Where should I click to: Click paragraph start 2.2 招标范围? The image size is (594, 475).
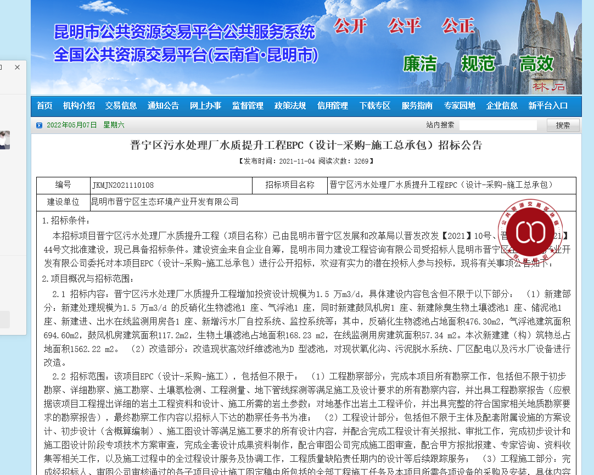80,377
